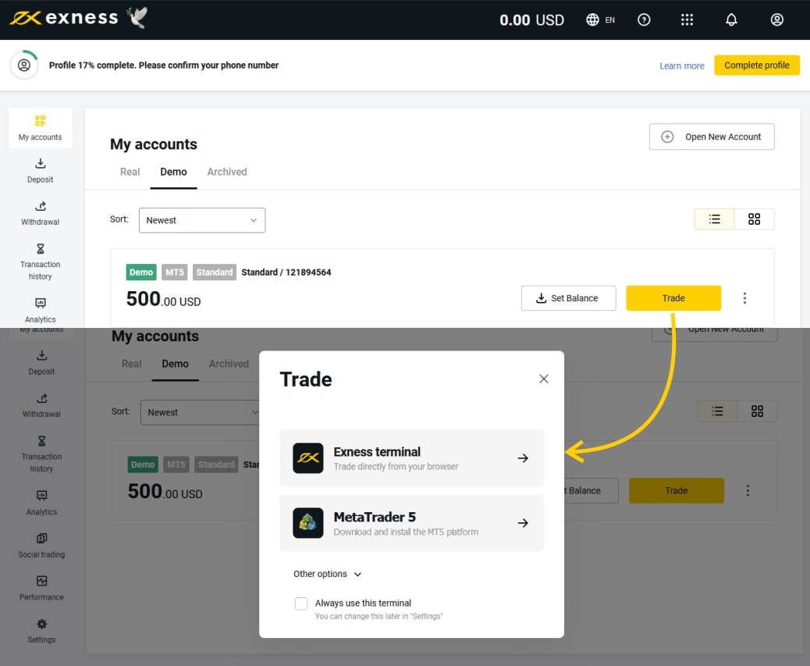Check Always use this terminal
Screen dimensions: 810x666
(301, 604)
